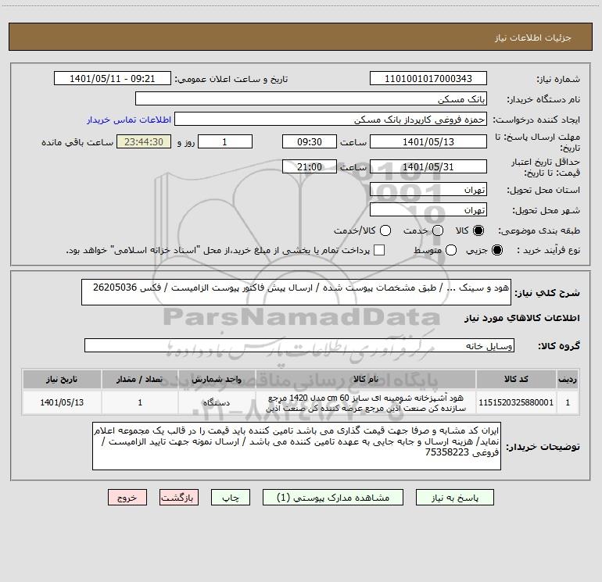Click the تعداد / مقدار column header
Screen dimensions: 602x582
(140, 379)
